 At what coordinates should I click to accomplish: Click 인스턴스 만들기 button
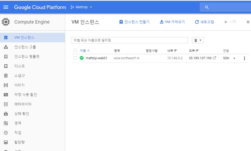point(134,22)
